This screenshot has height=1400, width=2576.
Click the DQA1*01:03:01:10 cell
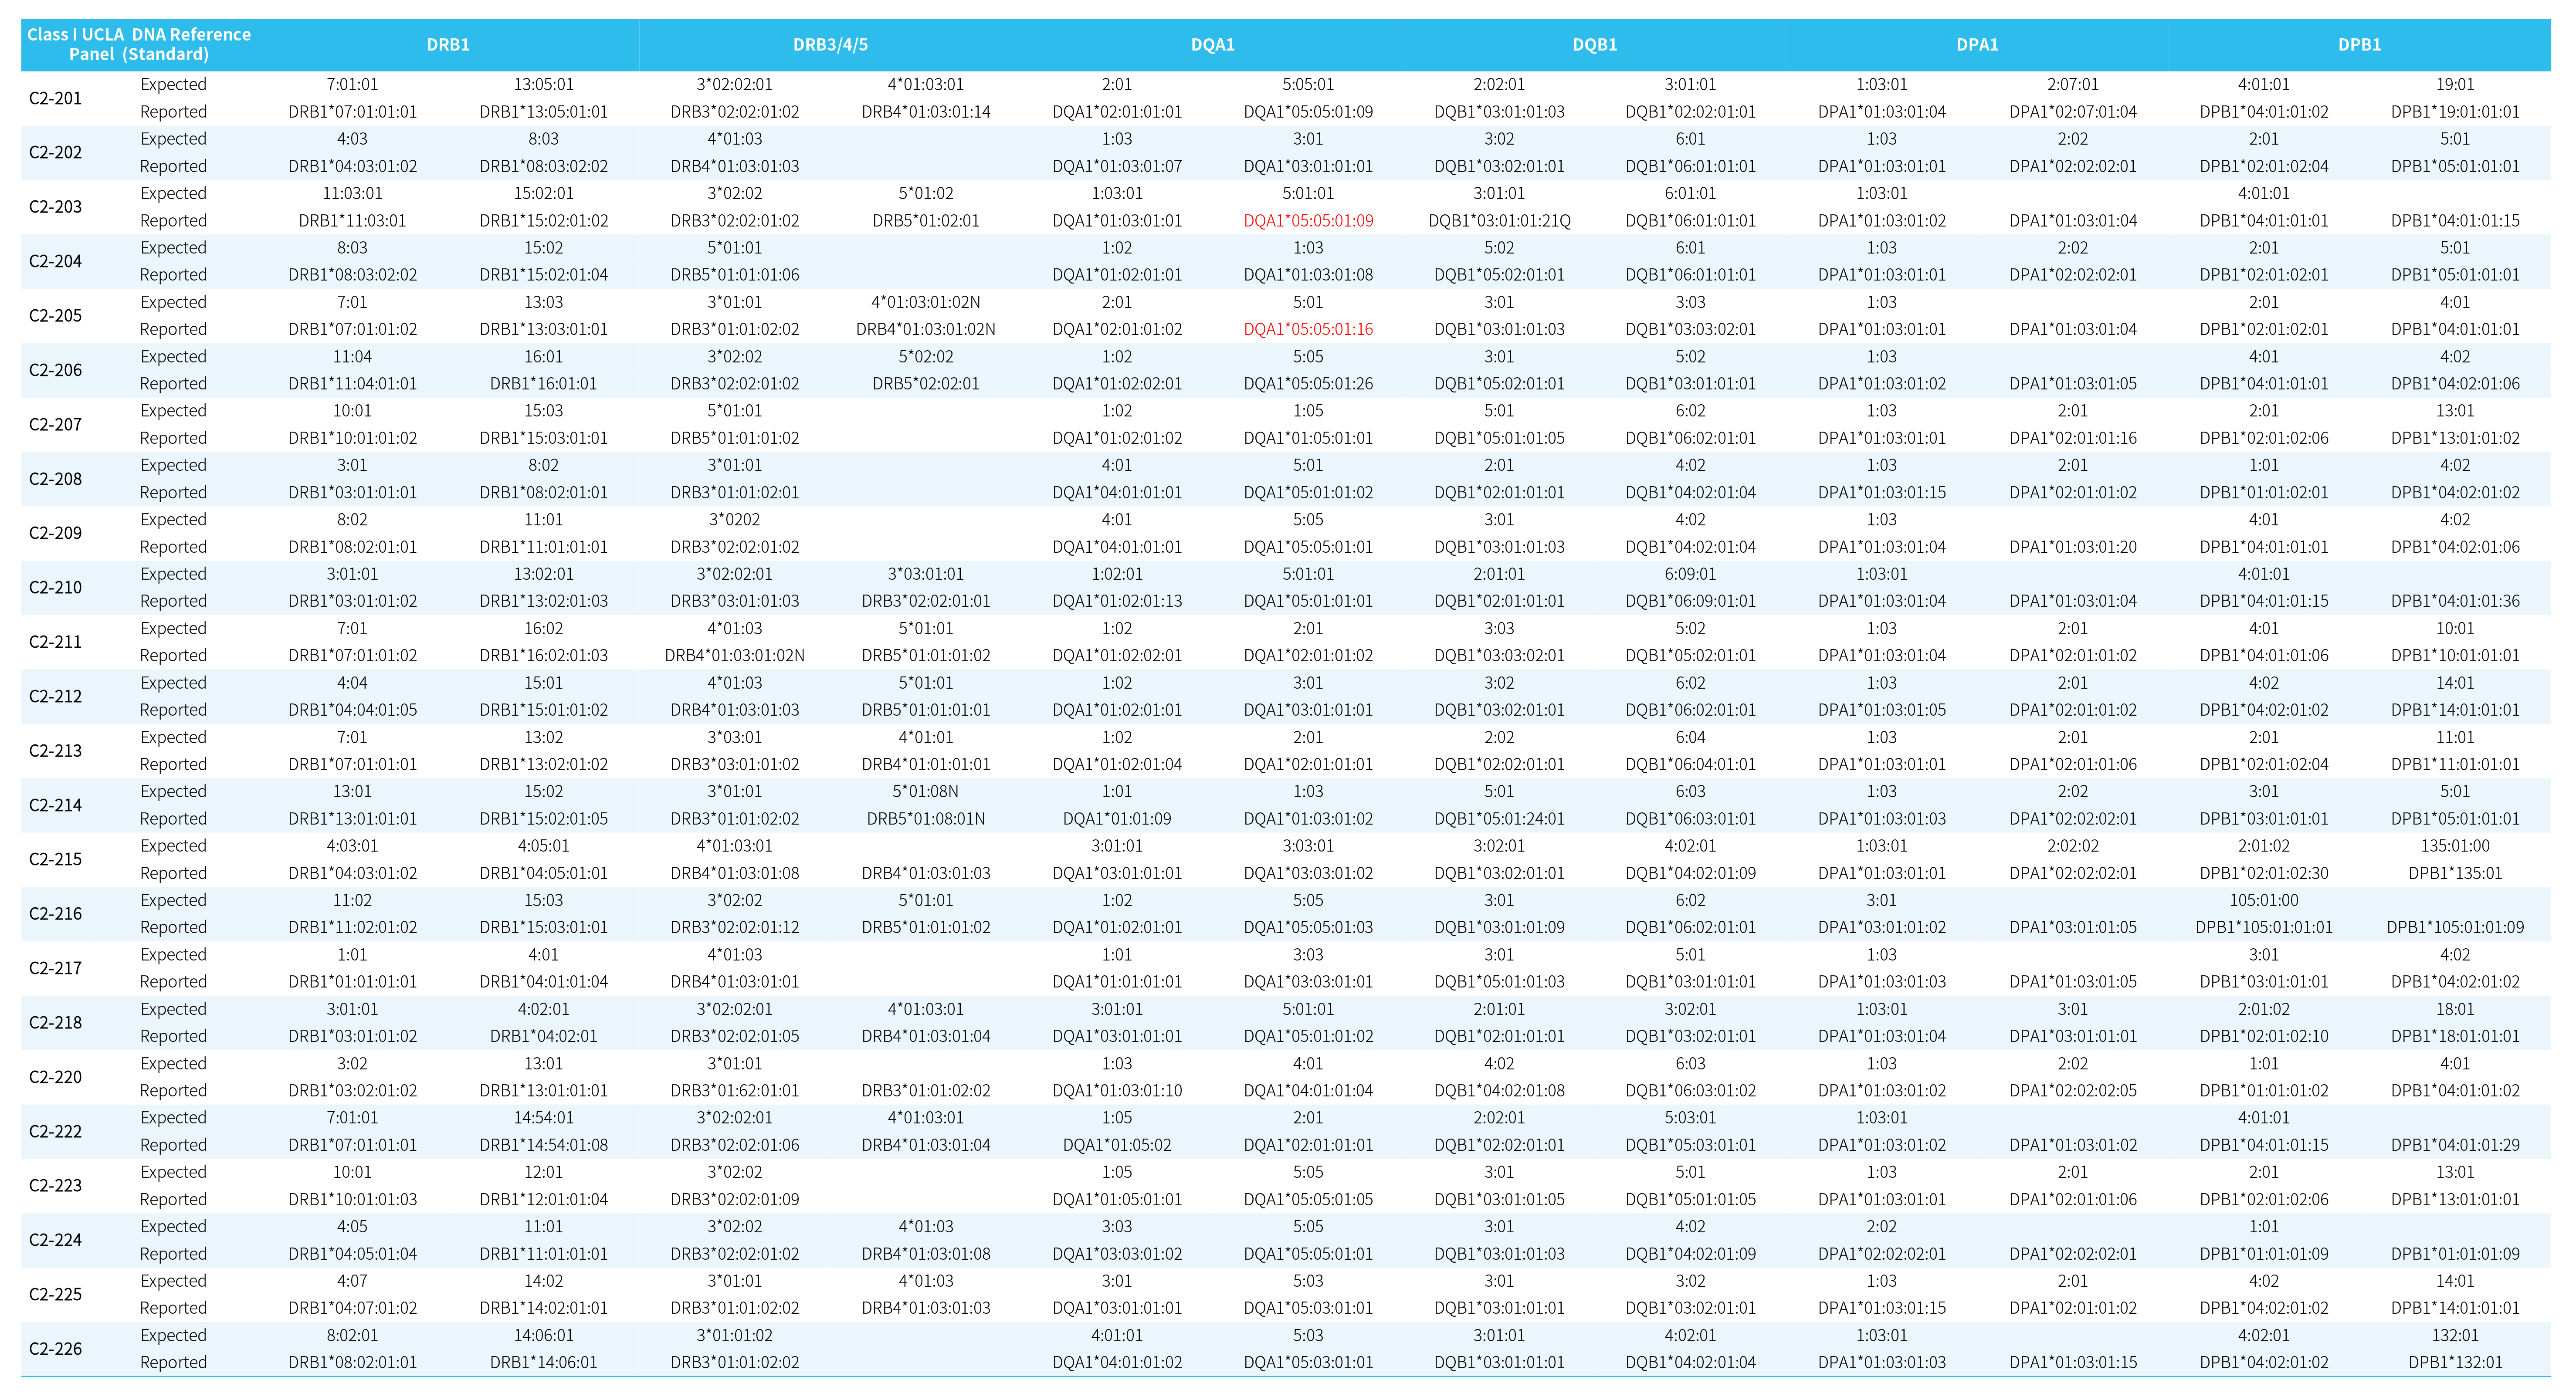tap(1117, 1091)
